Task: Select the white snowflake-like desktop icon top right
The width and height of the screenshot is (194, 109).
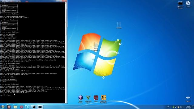Action: pyautogui.click(x=188, y=4)
